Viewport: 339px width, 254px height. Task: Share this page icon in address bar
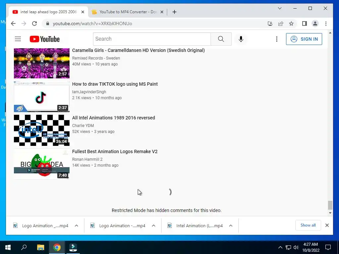281,23
